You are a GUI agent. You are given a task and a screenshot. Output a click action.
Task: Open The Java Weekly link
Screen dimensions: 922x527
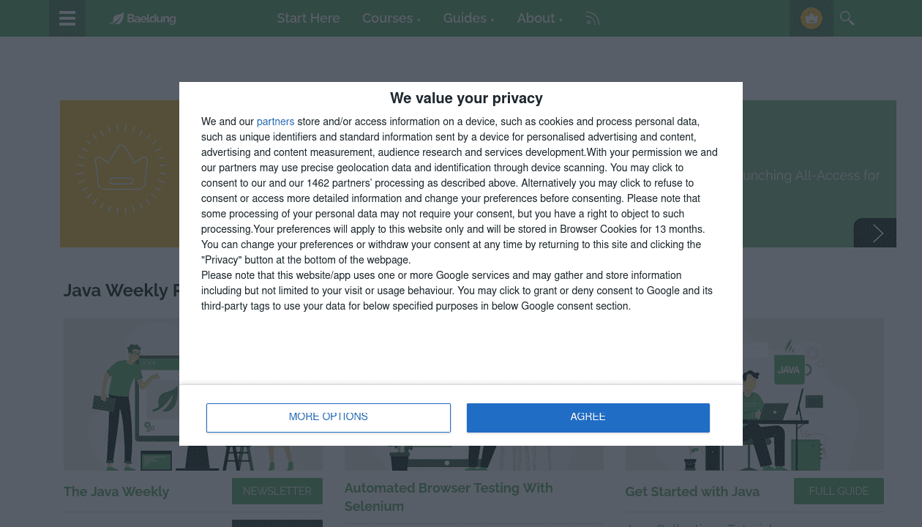[116, 492]
